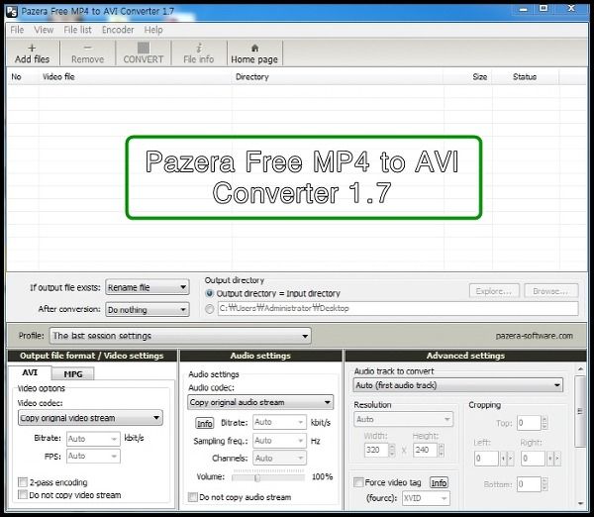
Task: Open the video Bitrate dropdown
Action: coord(93,439)
